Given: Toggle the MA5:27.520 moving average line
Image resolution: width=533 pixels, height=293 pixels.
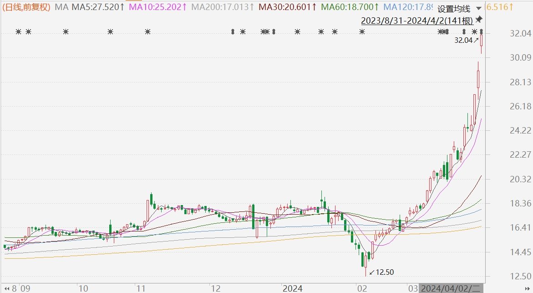Looking at the screenshot, I should pyautogui.click(x=98, y=7).
